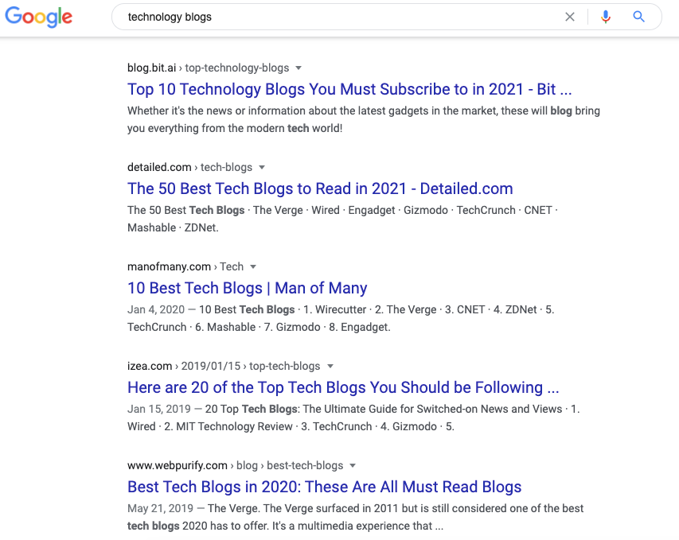The image size is (679, 540).
Task: Click the 'May 21, 2019' snippet date
Action: [x=160, y=508]
